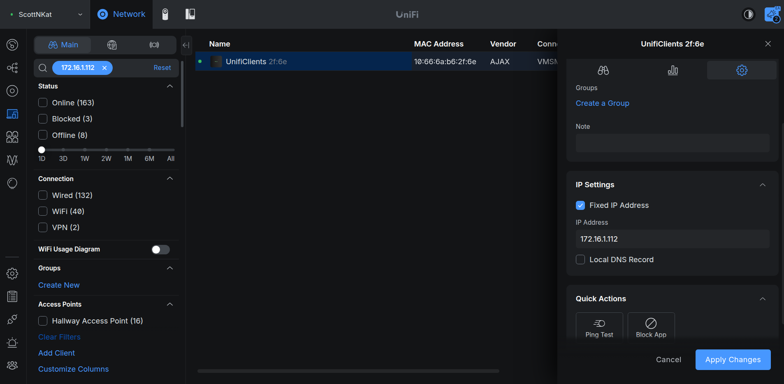784x384 pixels.
Task: Click the Block App quick action
Action: pyautogui.click(x=651, y=328)
